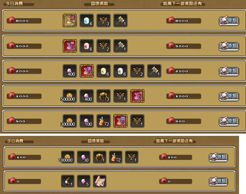Click 领取 for the 100 tier
This screenshot has width=246, height=194.
point(218,157)
